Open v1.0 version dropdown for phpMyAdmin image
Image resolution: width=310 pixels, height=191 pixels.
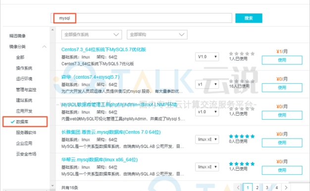tap(207, 112)
